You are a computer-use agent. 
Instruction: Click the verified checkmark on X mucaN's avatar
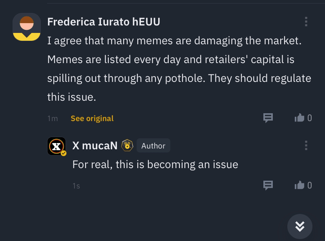click(x=62, y=152)
